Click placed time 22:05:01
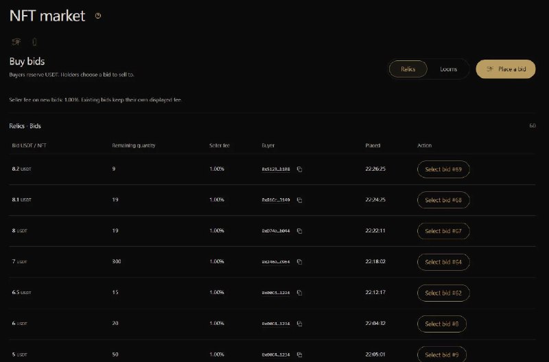 (x=375, y=354)
